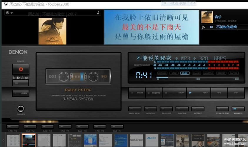Open the blue cloud logo thumbnail in the gallery
This screenshot has width=248, height=147.
pos(152,140)
